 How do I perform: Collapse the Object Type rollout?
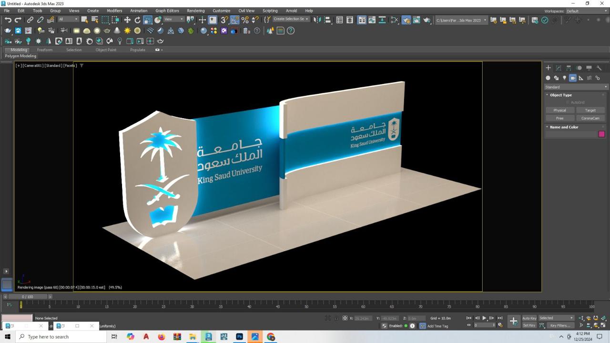(x=560, y=95)
